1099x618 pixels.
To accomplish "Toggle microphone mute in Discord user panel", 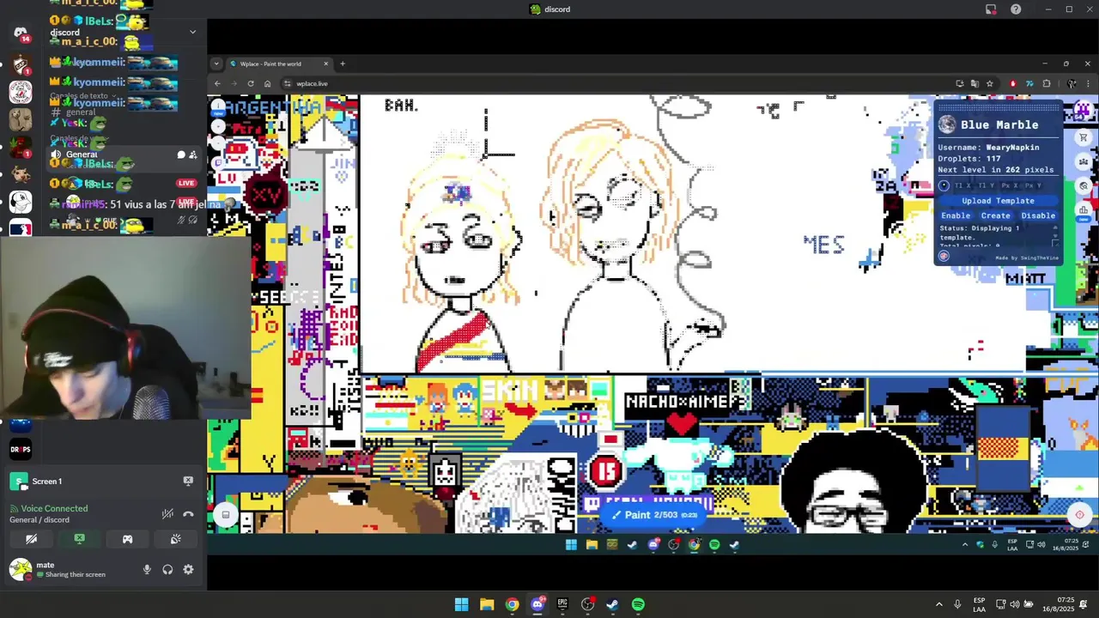I will 147,569.
